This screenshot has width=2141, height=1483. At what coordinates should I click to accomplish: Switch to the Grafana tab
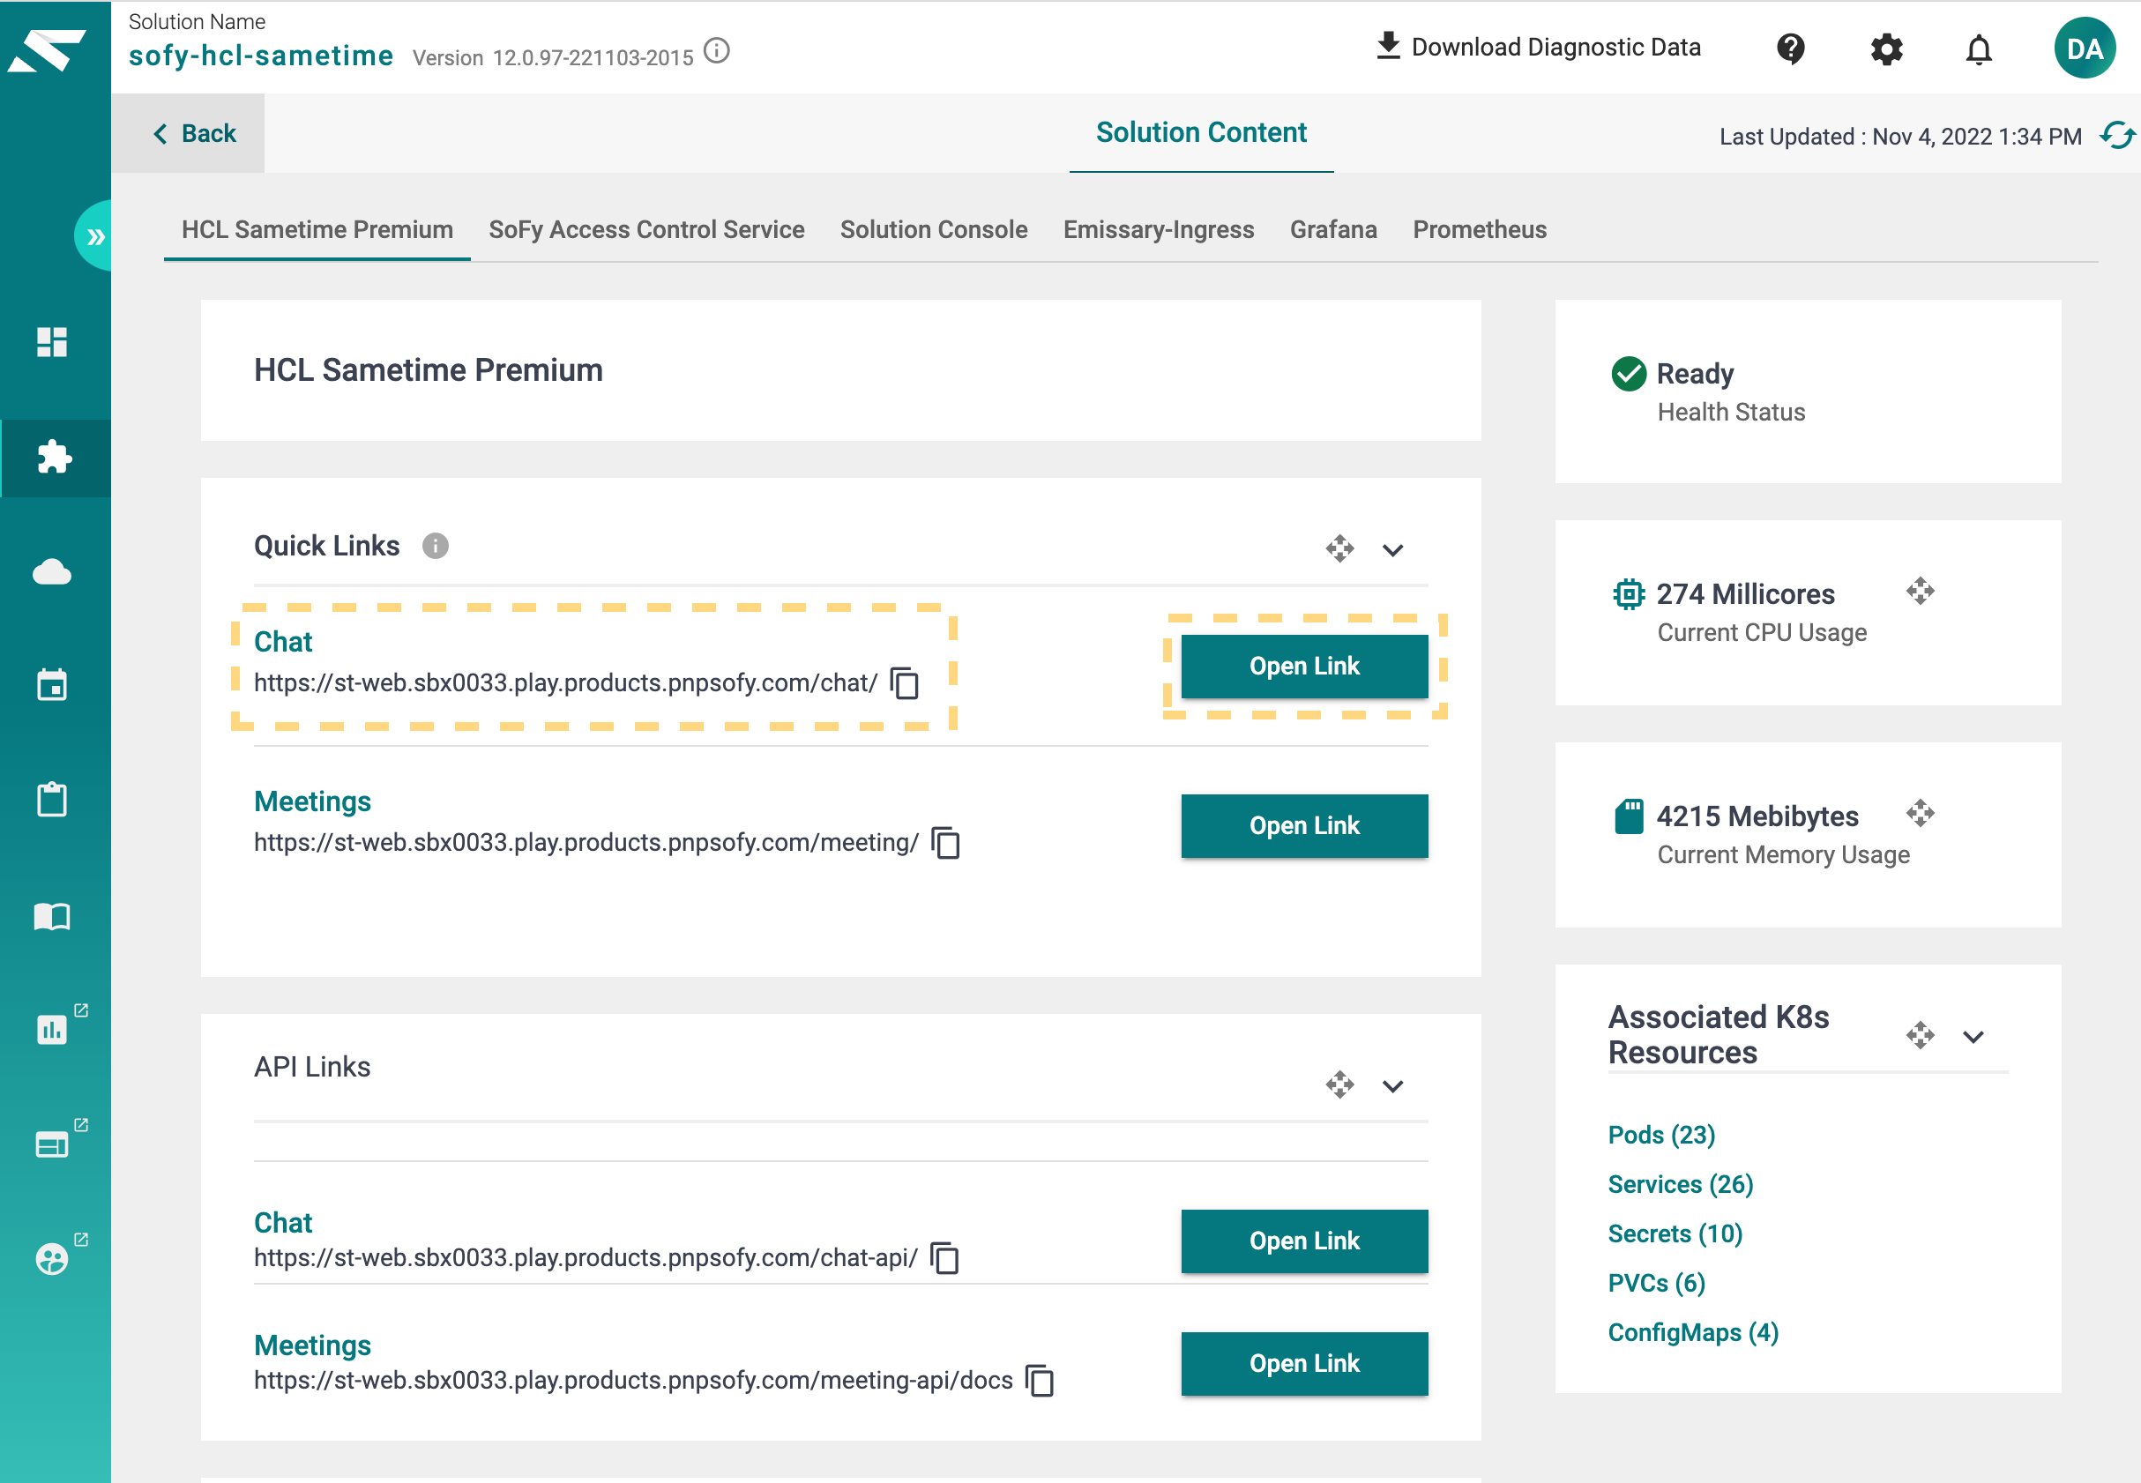[1332, 229]
